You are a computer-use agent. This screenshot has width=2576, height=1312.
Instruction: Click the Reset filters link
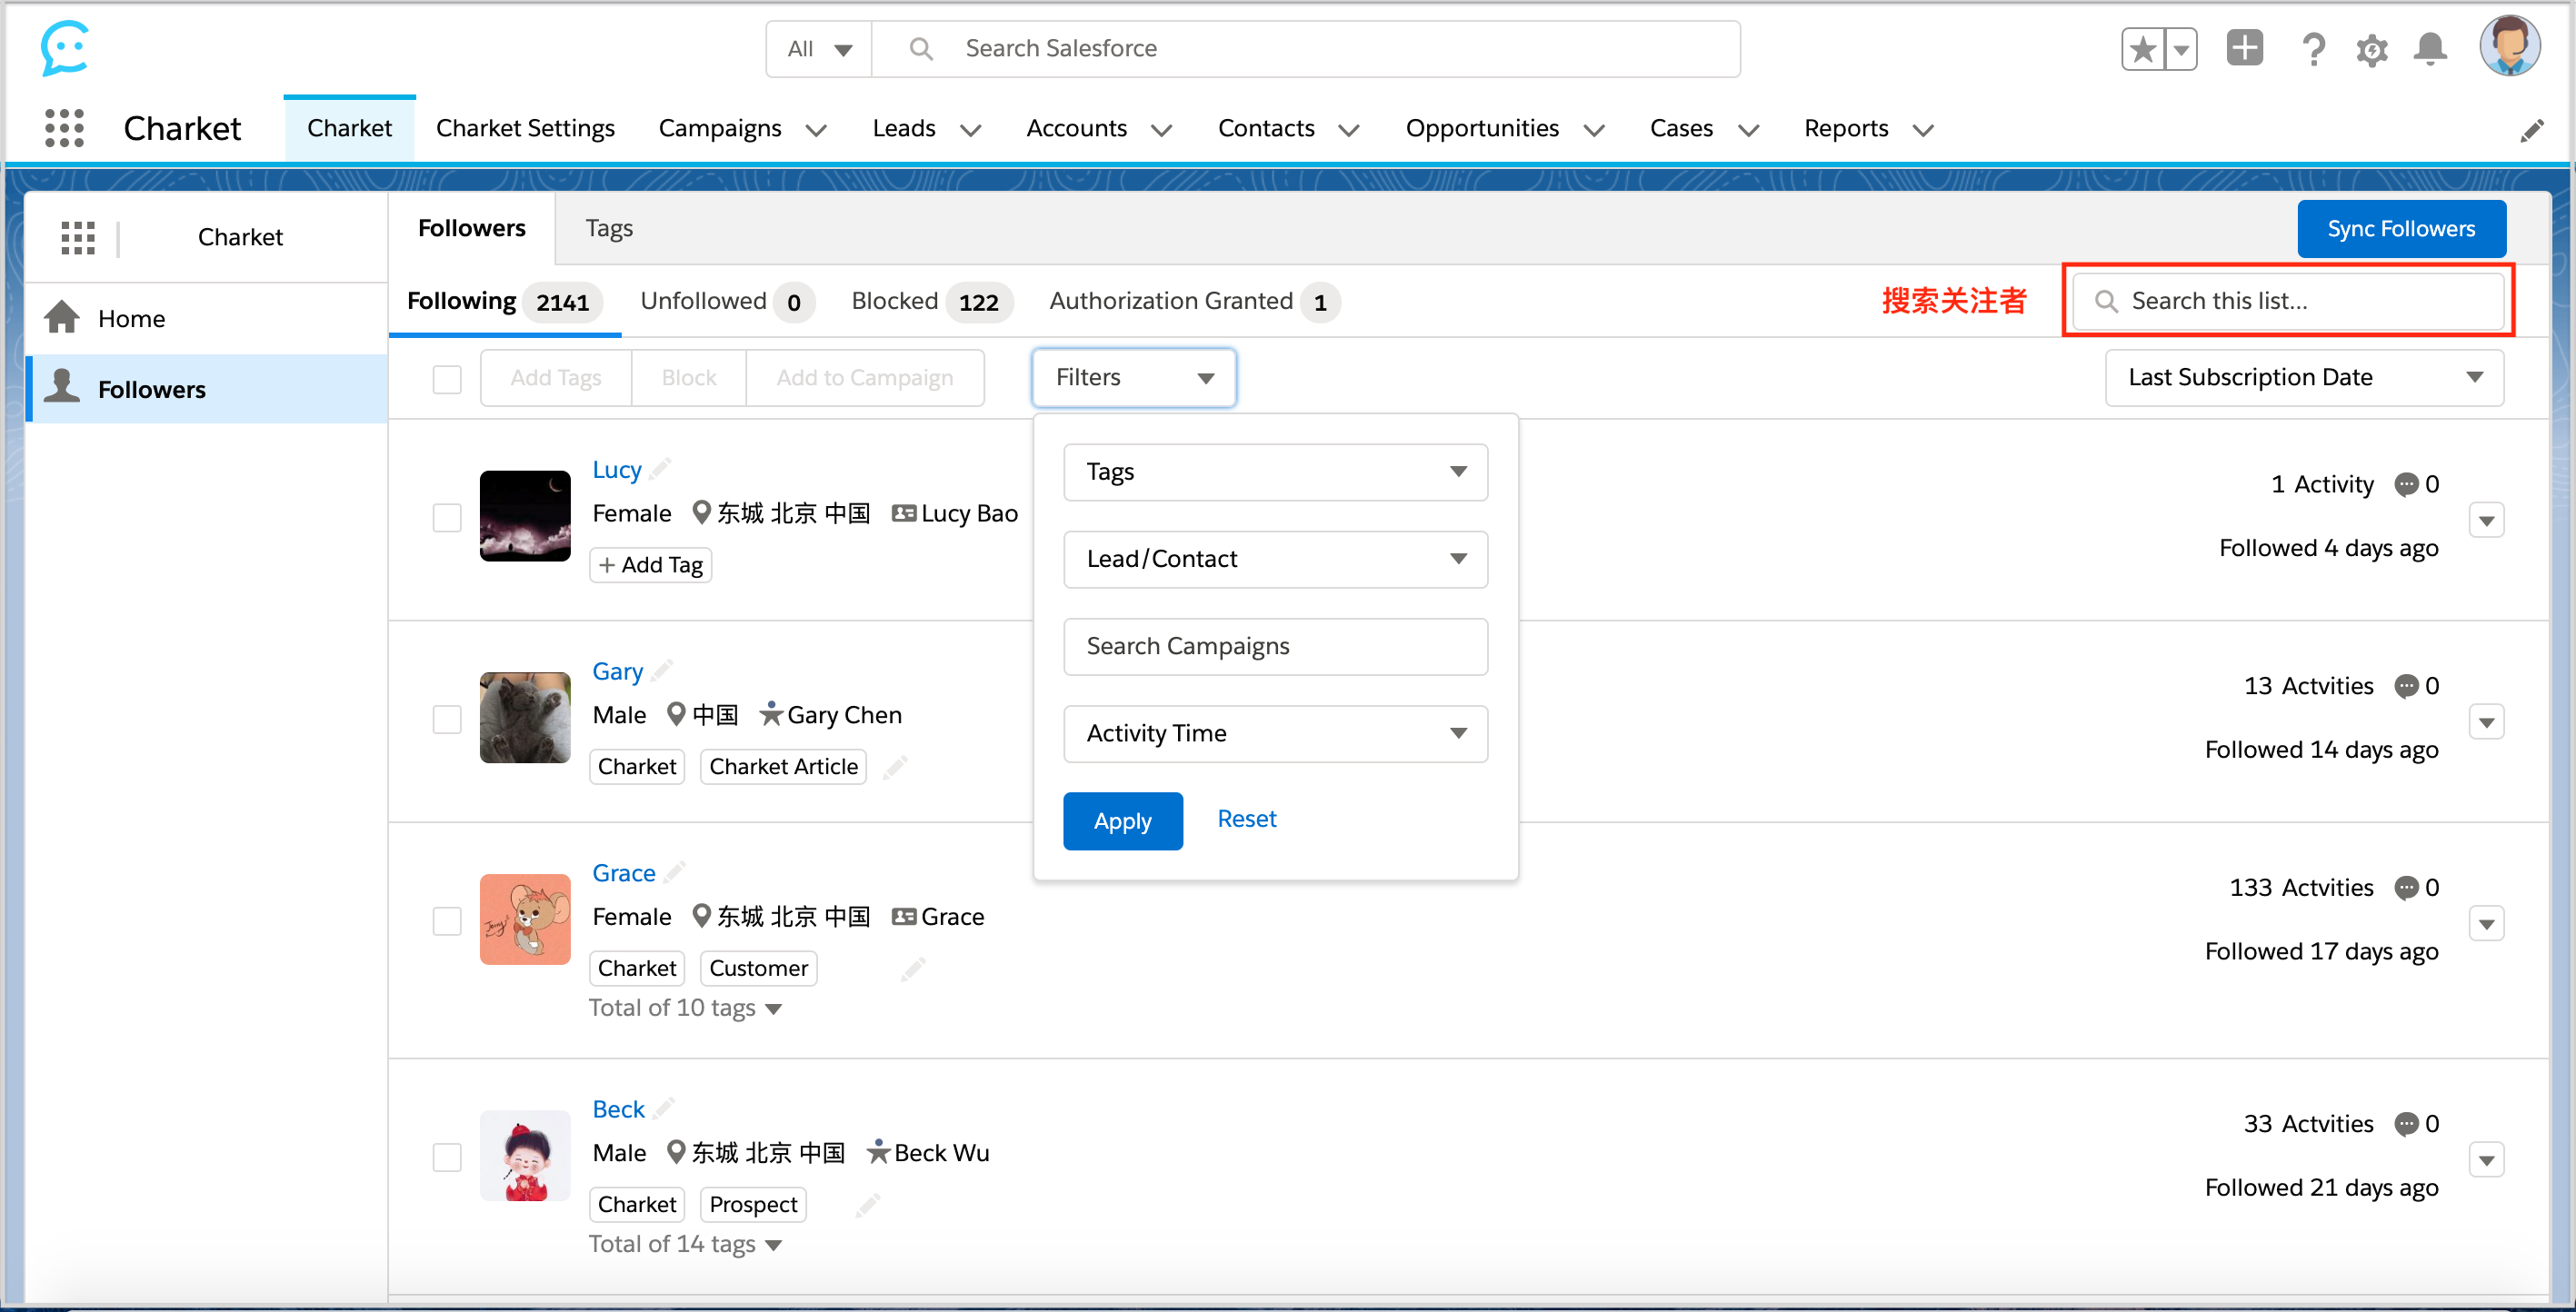(1246, 820)
